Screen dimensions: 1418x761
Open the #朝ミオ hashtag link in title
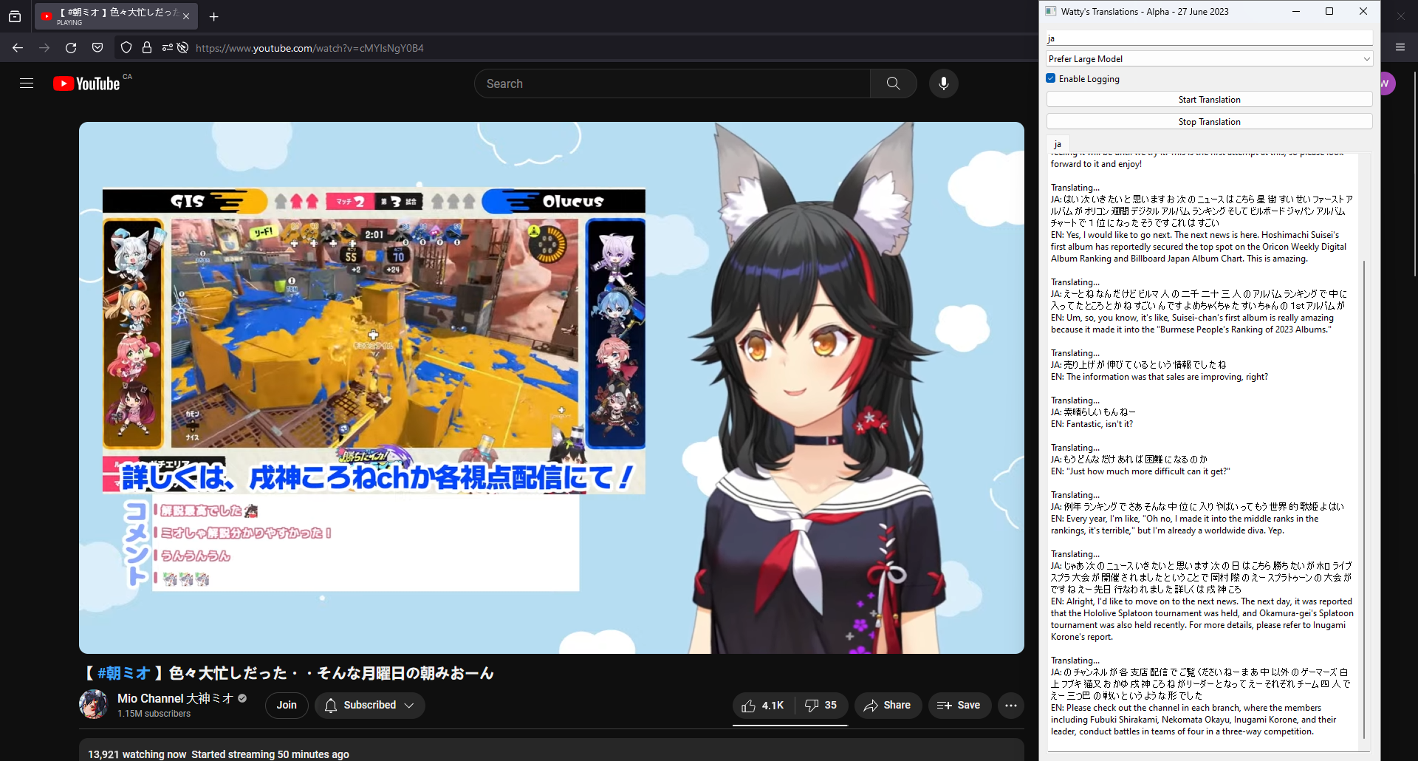click(x=124, y=673)
